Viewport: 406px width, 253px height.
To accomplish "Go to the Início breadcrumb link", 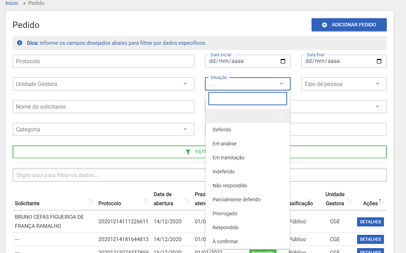I will (12, 3).
